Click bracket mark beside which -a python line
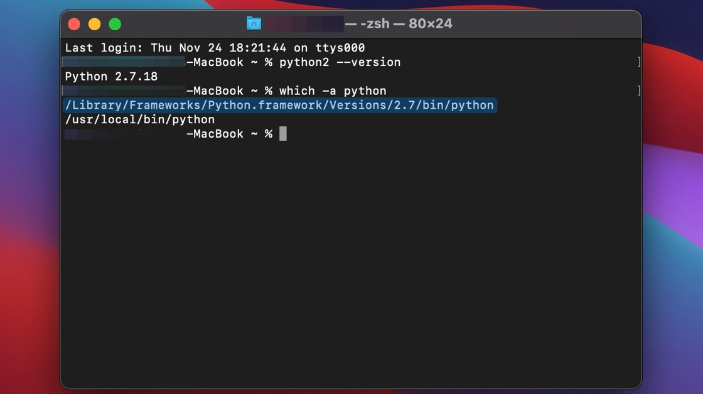 click(x=639, y=90)
